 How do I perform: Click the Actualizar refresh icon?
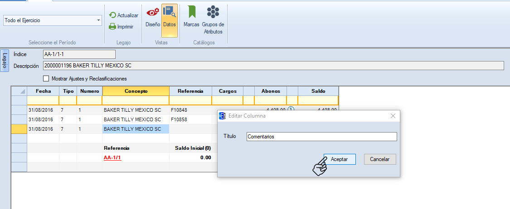click(x=113, y=15)
